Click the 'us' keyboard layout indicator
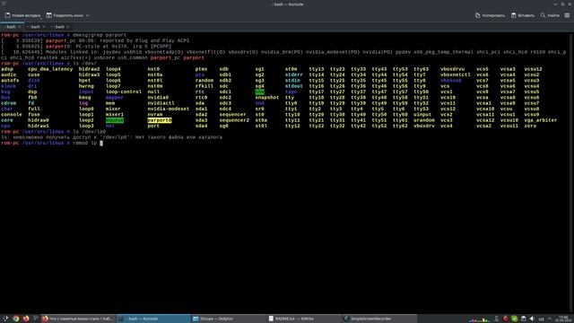The height and width of the screenshot is (323, 574). 541,319
